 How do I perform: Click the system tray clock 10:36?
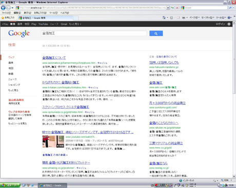click(x=231, y=185)
